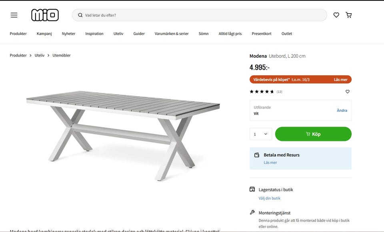Select Sömn from the top navigation
384x232 pixels.
pyautogui.click(x=203, y=34)
